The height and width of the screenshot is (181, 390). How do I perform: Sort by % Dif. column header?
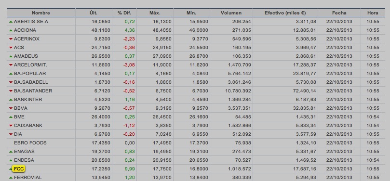pos(124,13)
